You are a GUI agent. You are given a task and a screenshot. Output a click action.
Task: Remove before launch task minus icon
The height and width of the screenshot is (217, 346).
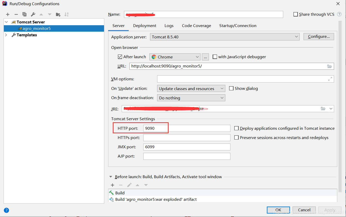pyautogui.click(x=121, y=185)
